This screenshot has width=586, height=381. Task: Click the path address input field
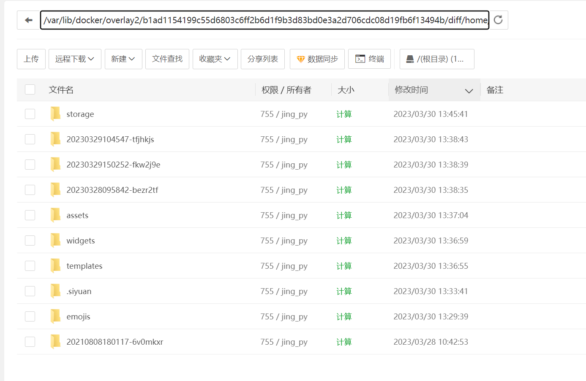[x=265, y=20]
